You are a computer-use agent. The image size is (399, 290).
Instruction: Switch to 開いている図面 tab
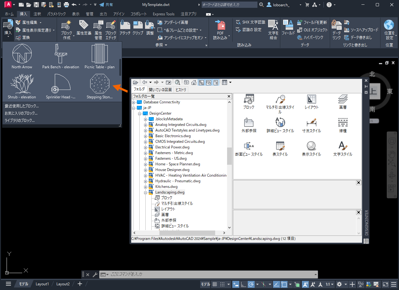point(160,90)
